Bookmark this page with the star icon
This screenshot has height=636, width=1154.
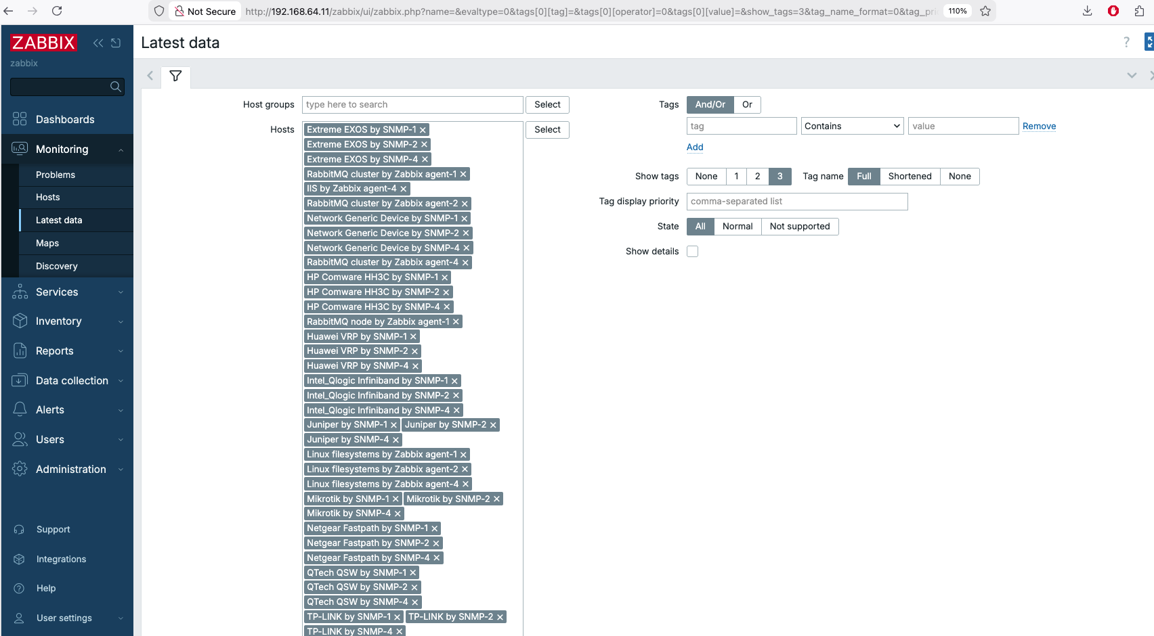985,11
